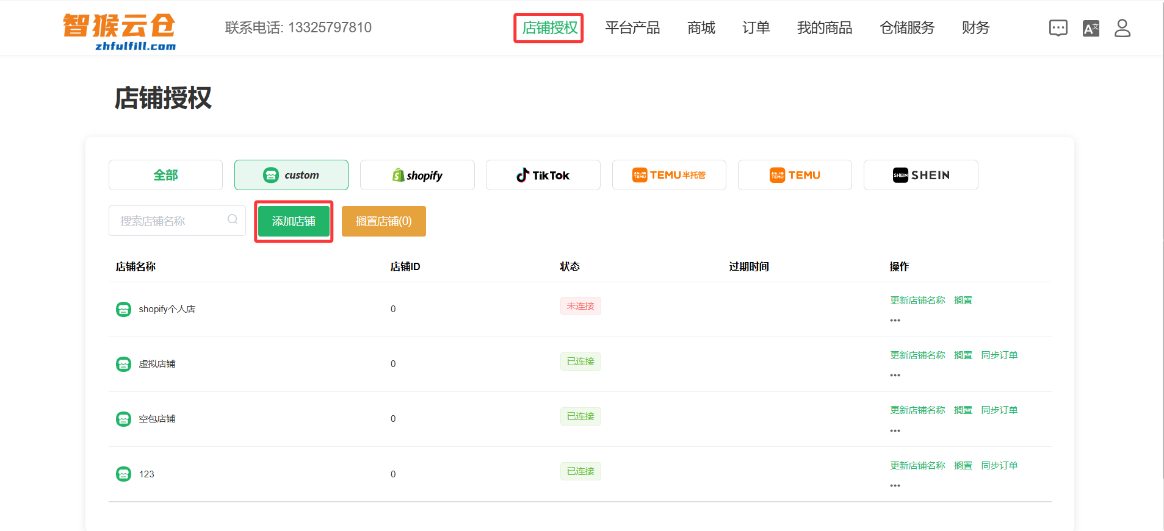This screenshot has width=1164, height=531.
Task: Click the shop icon beside 虚拟店铺
Action: point(123,364)
